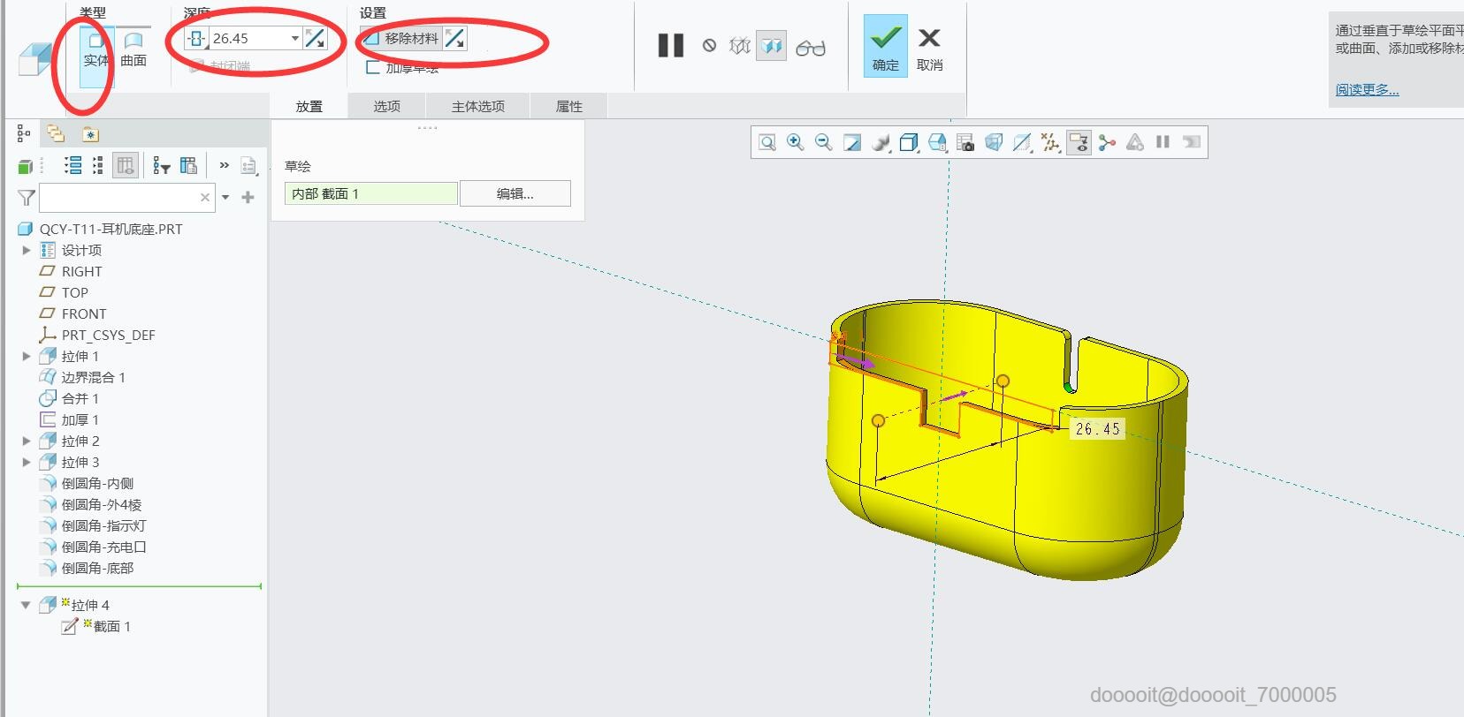The image size is (1464, 717).
Task: Pause the extrude feature tool
Action: point(671,46)
